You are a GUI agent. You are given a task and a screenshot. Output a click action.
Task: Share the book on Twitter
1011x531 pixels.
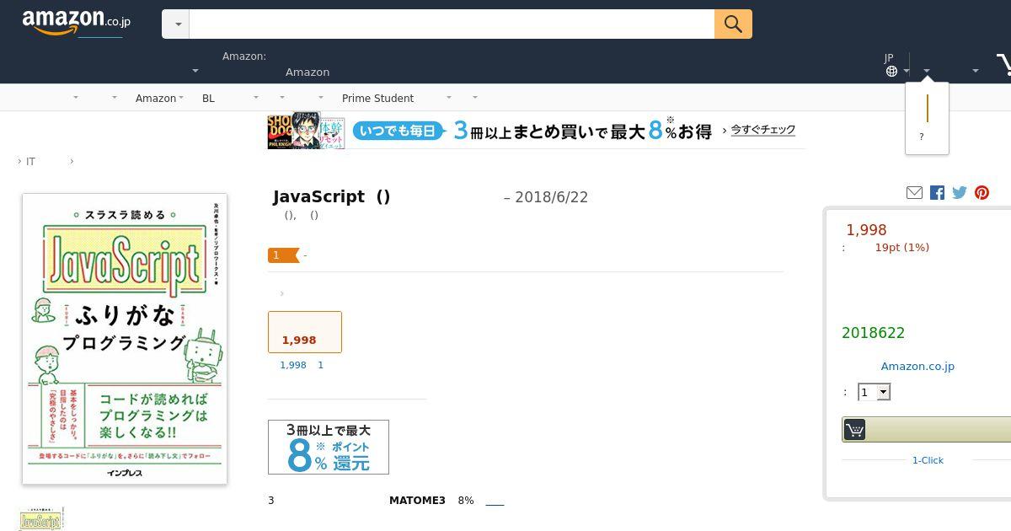960,193
